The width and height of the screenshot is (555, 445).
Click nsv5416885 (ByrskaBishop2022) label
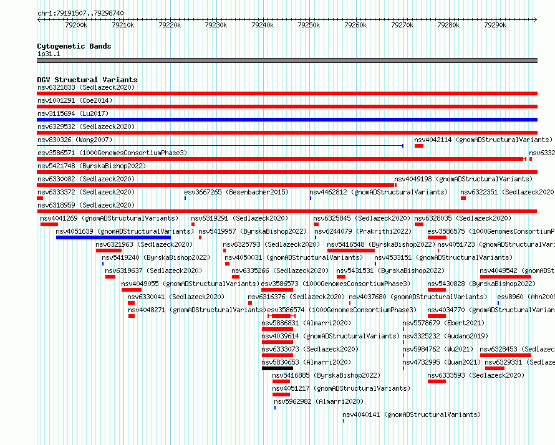(326, 375)
